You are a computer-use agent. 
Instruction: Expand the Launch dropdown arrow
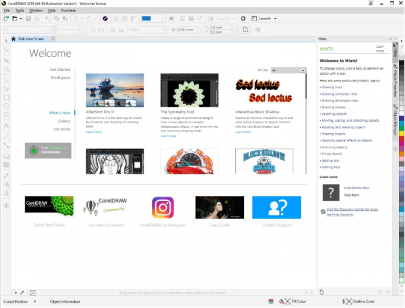[x=275, y=19]
